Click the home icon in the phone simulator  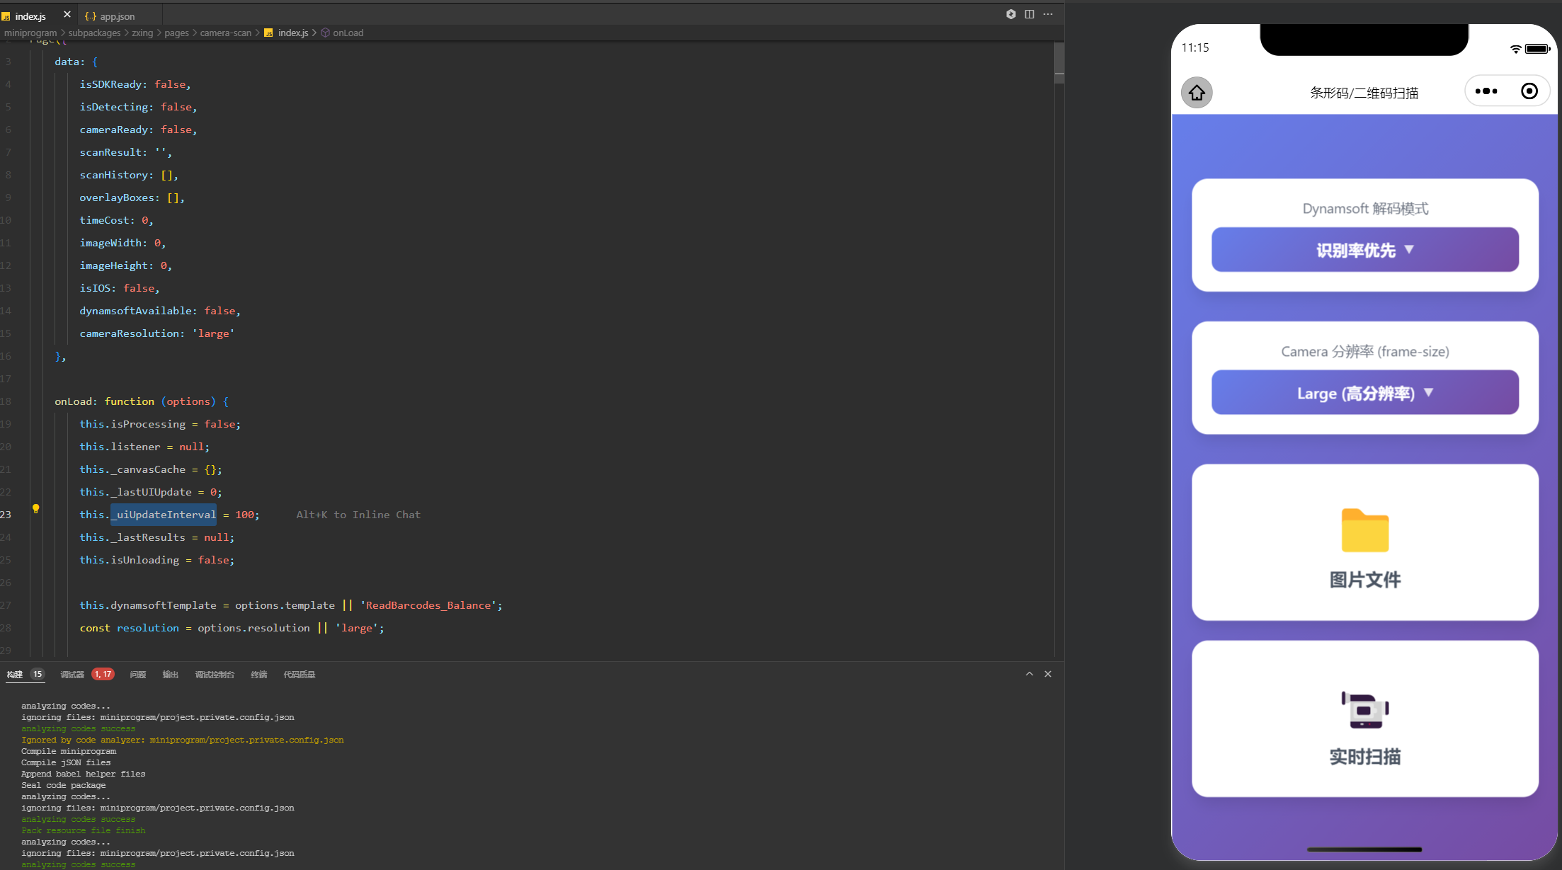(x=1197, y=93)
